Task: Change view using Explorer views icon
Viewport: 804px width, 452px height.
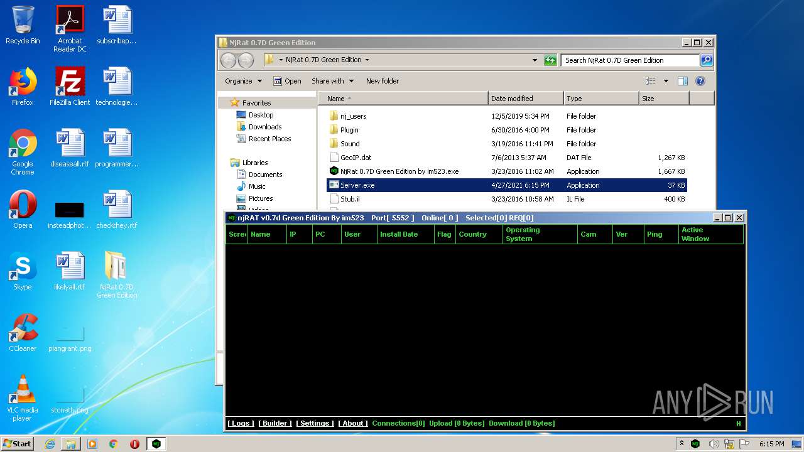Action: tap(651, 81)
